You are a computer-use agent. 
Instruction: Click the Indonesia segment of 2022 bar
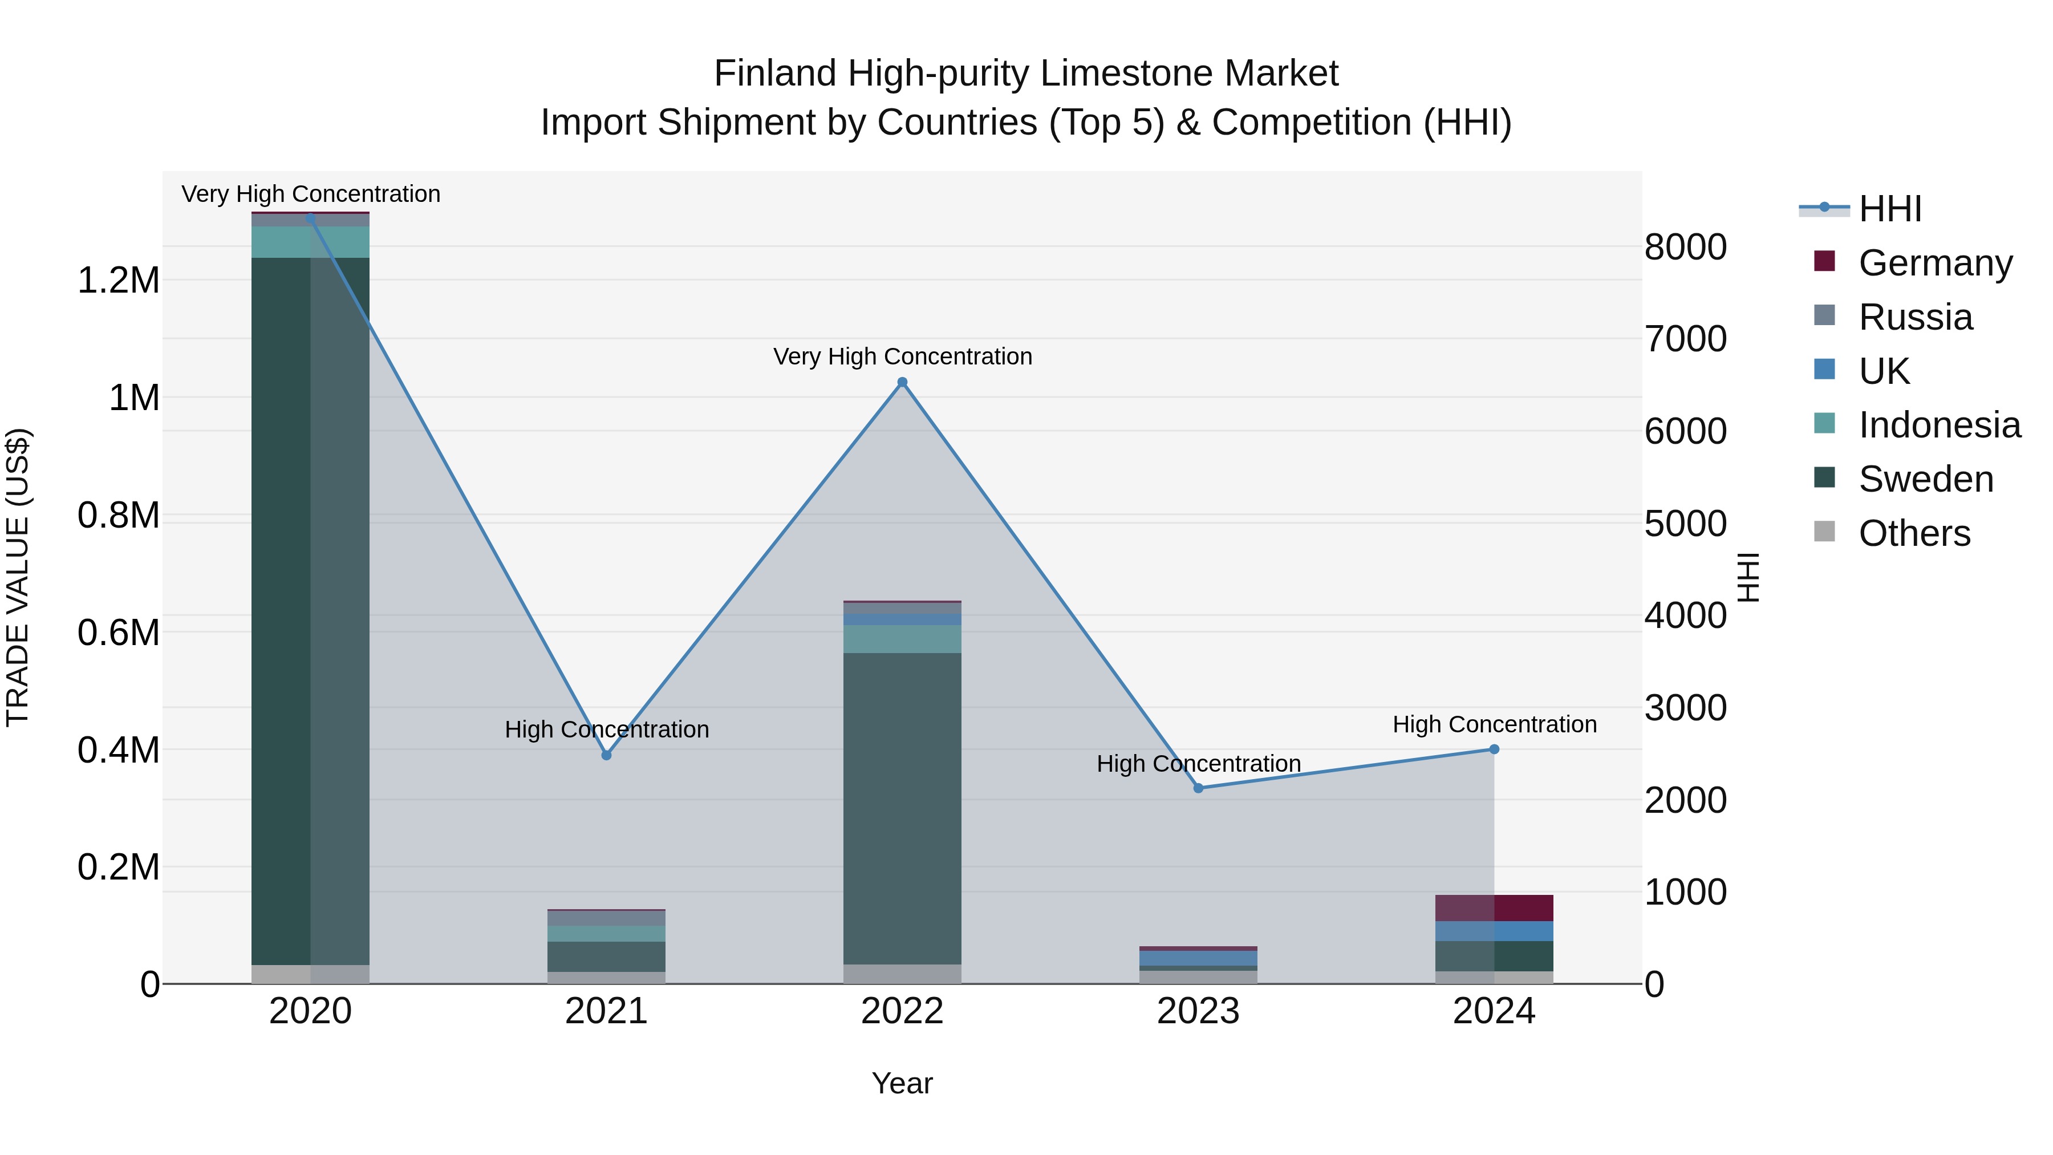(902, 639)
